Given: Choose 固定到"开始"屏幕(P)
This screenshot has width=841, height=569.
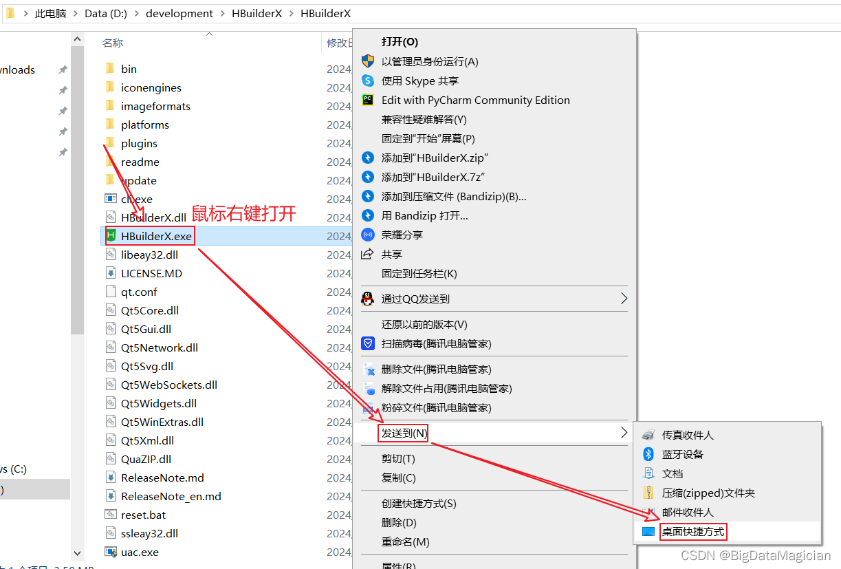Looking at the screenshot, I should click(428, 138).
